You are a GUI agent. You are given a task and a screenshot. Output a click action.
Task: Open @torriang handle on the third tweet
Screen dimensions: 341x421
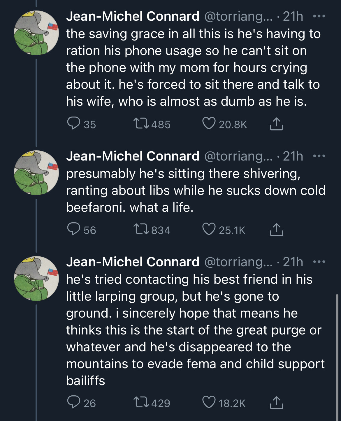(238, 262)
